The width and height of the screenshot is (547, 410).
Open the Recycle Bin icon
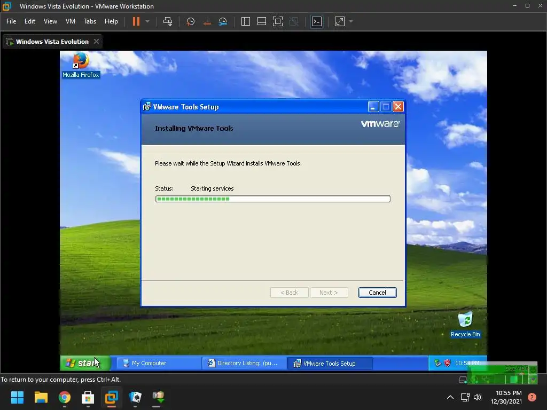(x=465, y=325)
